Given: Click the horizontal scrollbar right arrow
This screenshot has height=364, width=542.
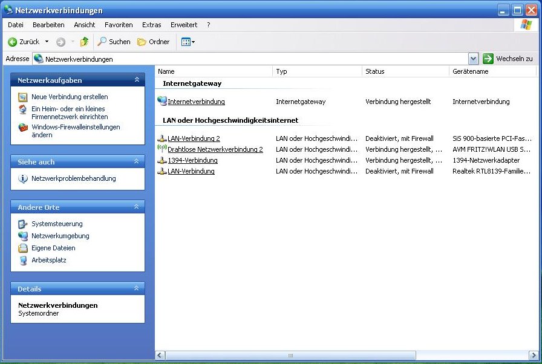Looking at the screenshot, I should (x=534, y=356).
